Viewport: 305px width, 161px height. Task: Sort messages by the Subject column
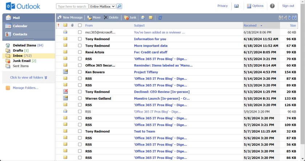[139, 25]
